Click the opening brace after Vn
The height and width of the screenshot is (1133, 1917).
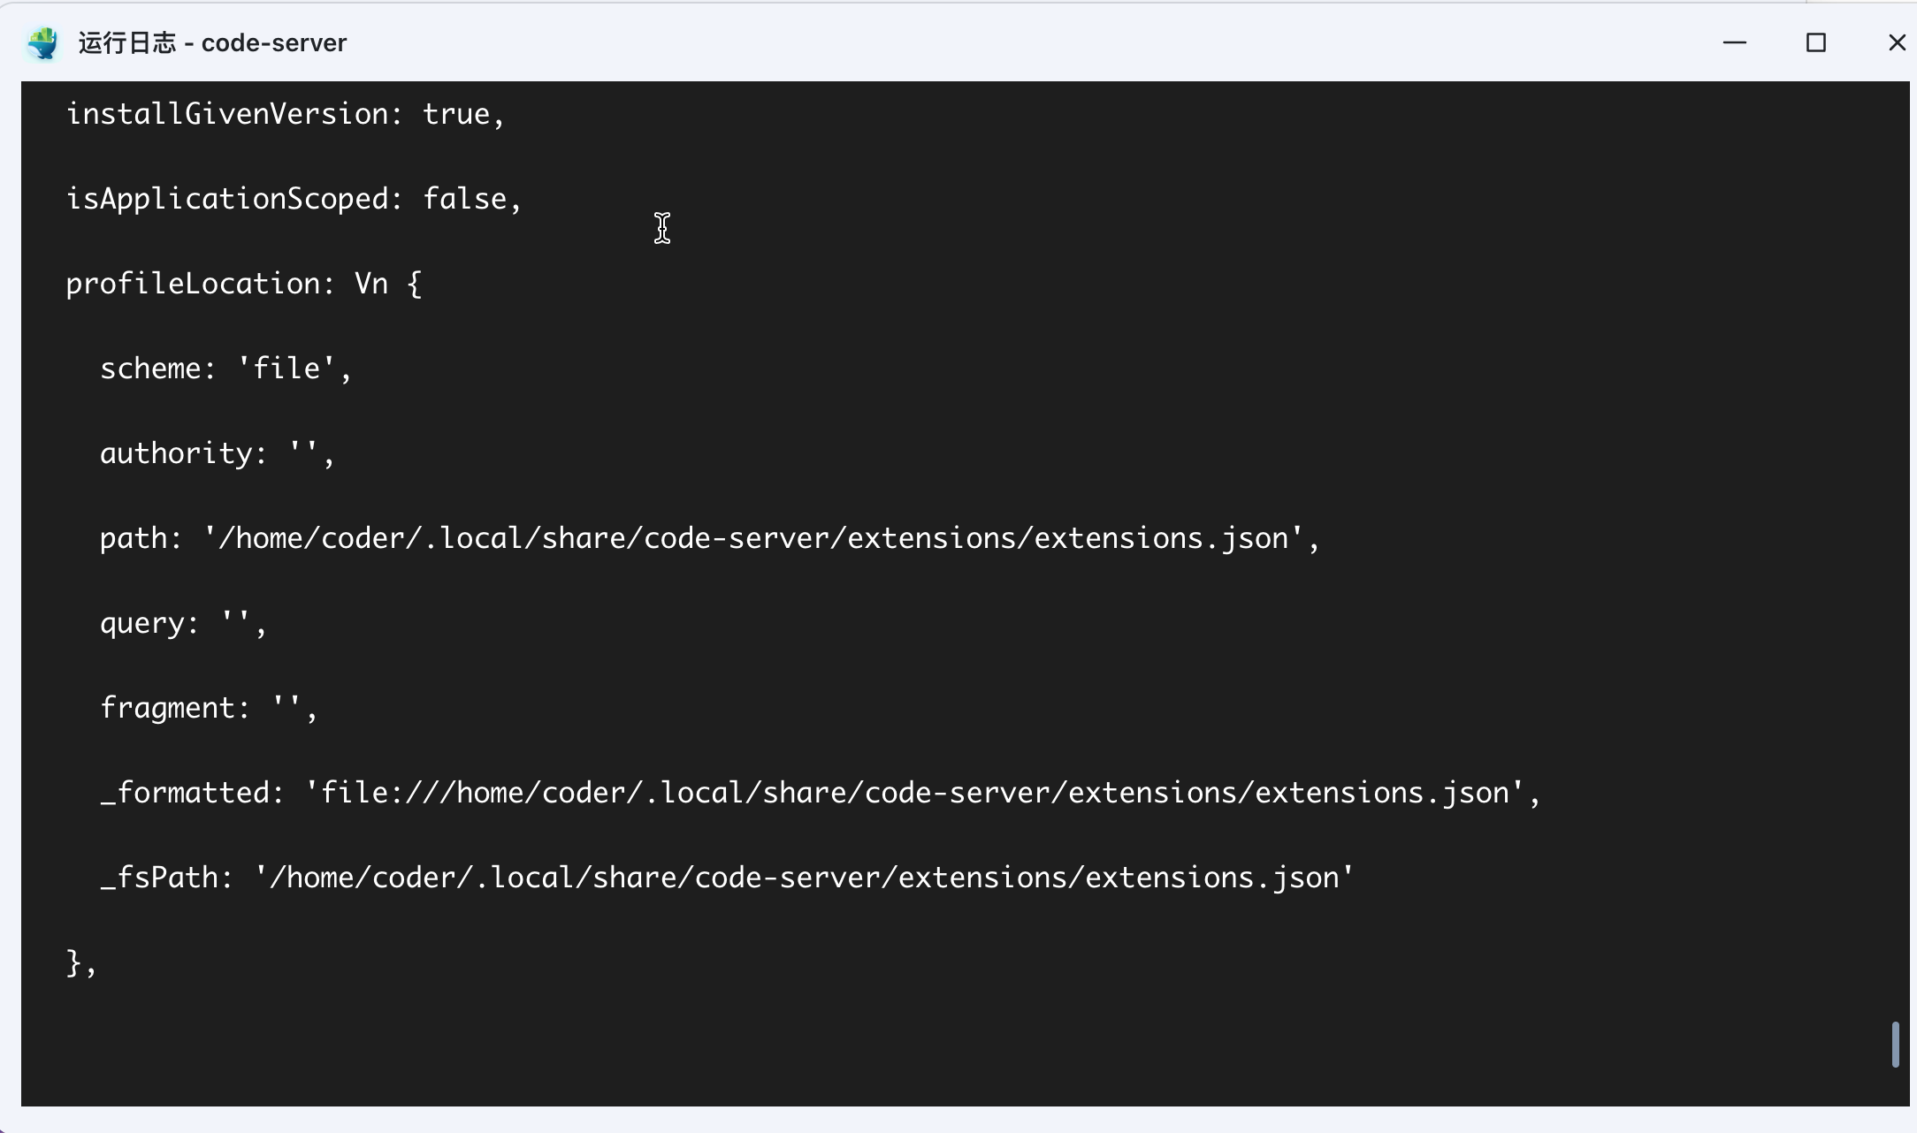tap(414, 284)
